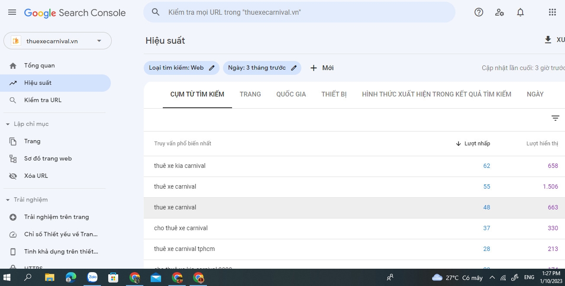Click the ENG language indicator
Screen dimensions: 565x286
(x=529, y=277)
